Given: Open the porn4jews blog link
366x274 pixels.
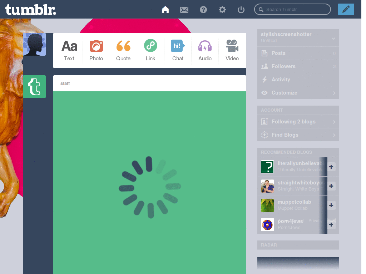Looking at the screenshot, I should pyautogui.click(x=290, y=221).
